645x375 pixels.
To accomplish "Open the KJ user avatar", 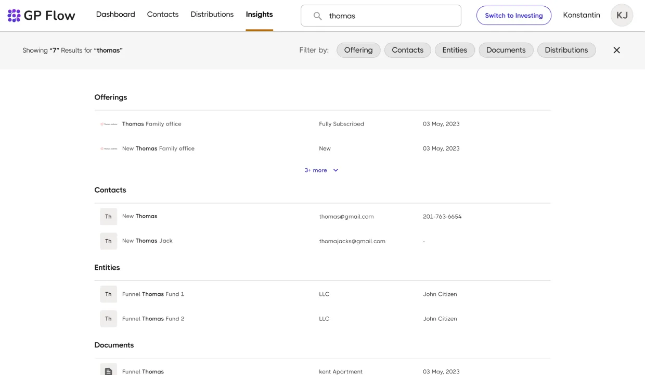I will pyautogui.click(x=622, y=15).
